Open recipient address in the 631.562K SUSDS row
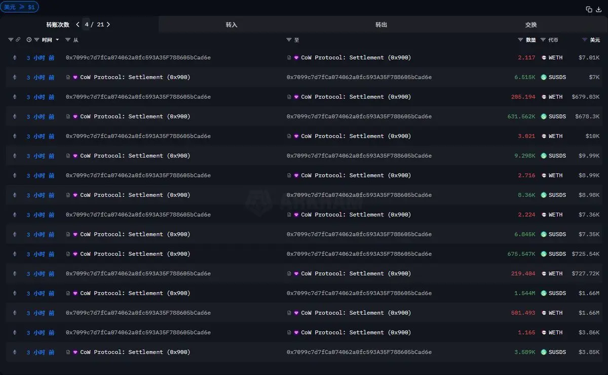This screenshot has height=375, width=608. [359, 116]
